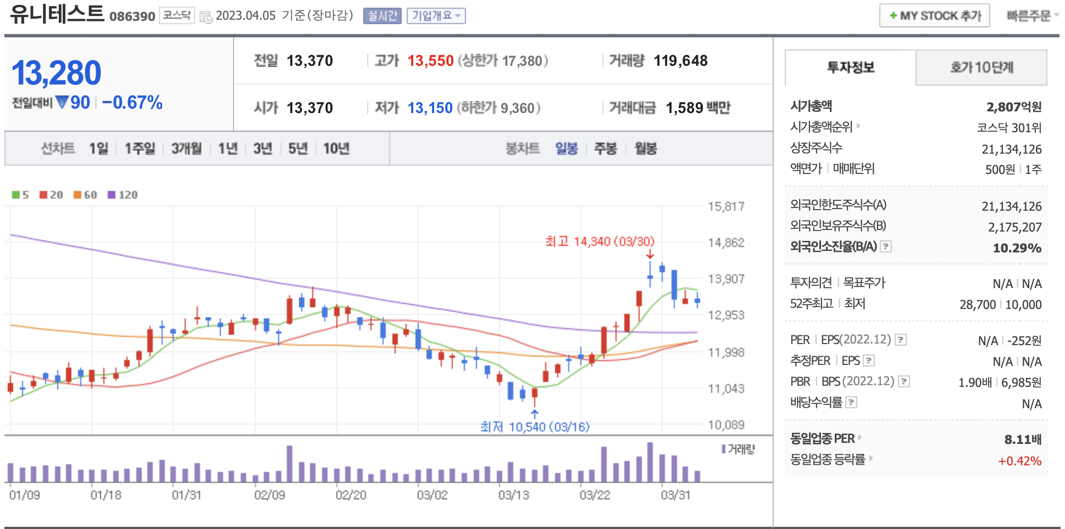Open the help icon beside 추정PER EPS
The height and width of the screenshot is (529, 1065).
pyautogui.click(x=869, y=361)
